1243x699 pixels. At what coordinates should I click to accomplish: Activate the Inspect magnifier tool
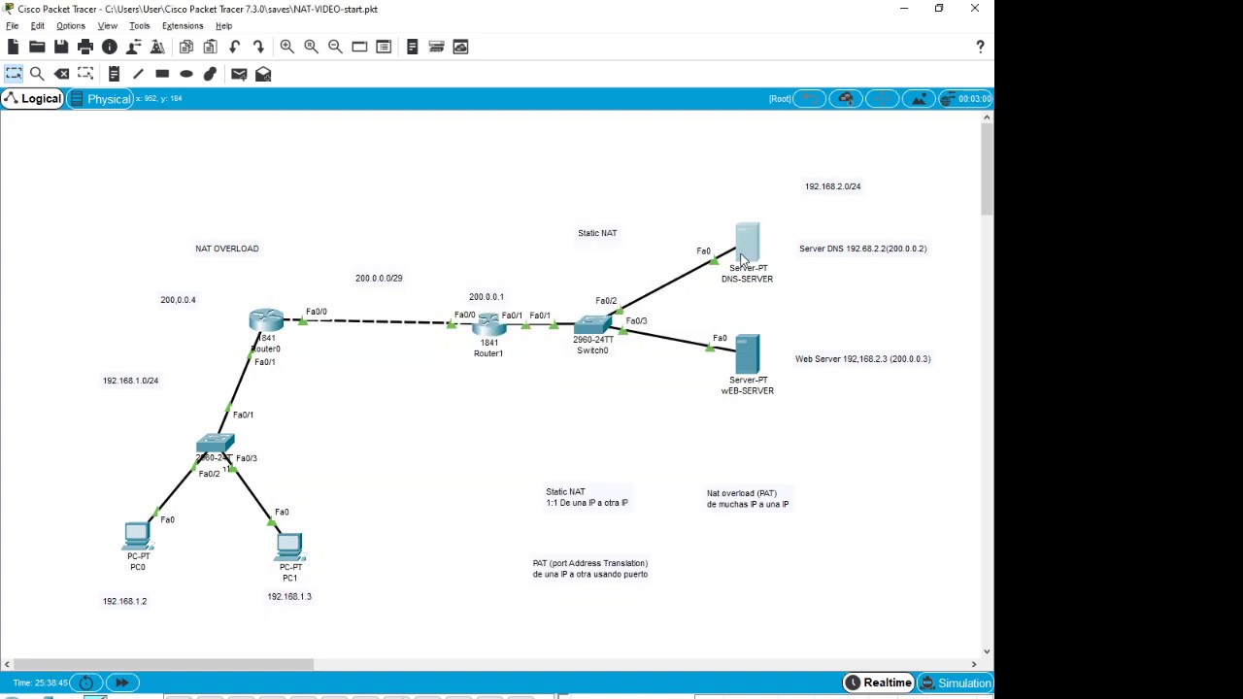pyautogui.click(x=37, y=74)
